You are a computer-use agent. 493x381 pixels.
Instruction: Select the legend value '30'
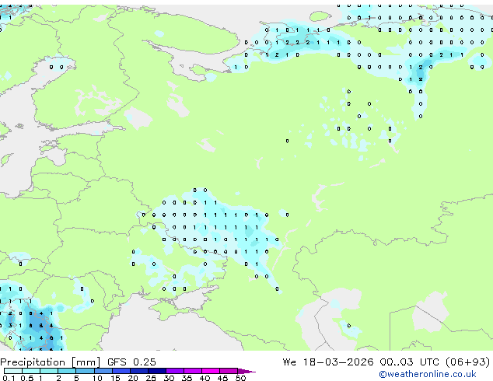(x=169, y=378)
